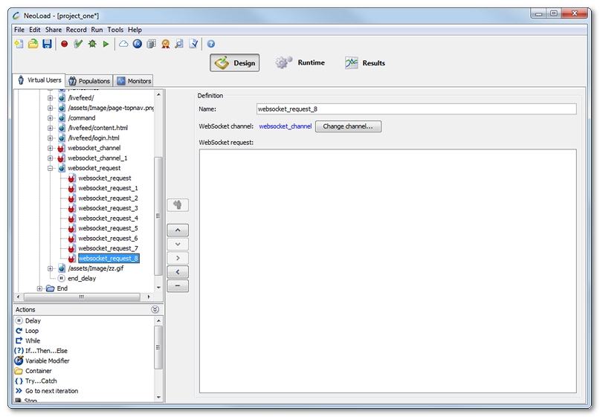This screenshot has width=600, height=417.
Task: Click the Save project floppy disk icon
Action: click(47, 45)
